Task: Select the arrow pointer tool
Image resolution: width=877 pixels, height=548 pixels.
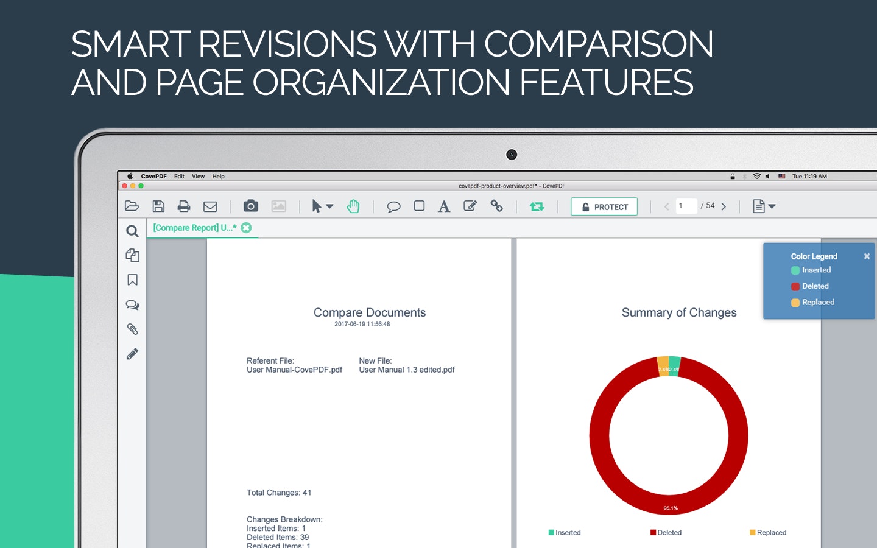Action: point(317,206)
